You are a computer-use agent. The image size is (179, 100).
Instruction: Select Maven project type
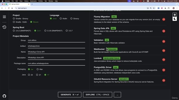click(34, 22)
